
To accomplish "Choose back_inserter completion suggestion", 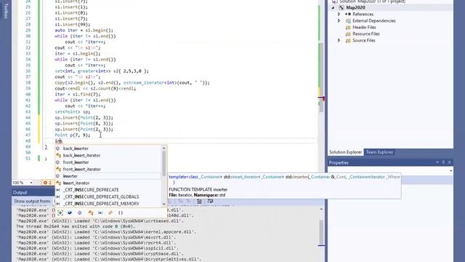I will click(x=76, y=148).
